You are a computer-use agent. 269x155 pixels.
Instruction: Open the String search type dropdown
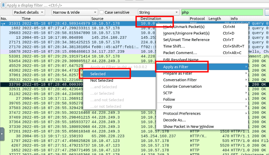pyautogui.click(x=158, y=12)
